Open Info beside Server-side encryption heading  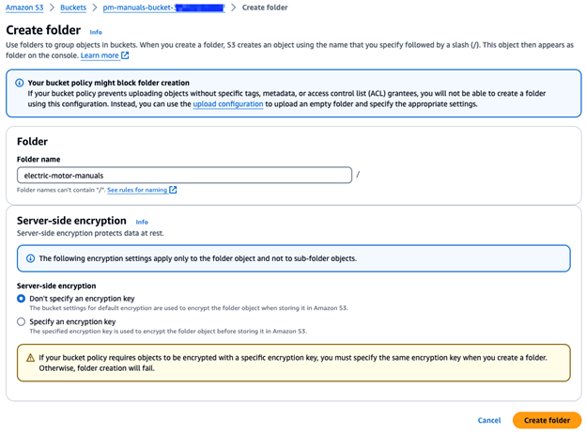[x=142, y=222]
